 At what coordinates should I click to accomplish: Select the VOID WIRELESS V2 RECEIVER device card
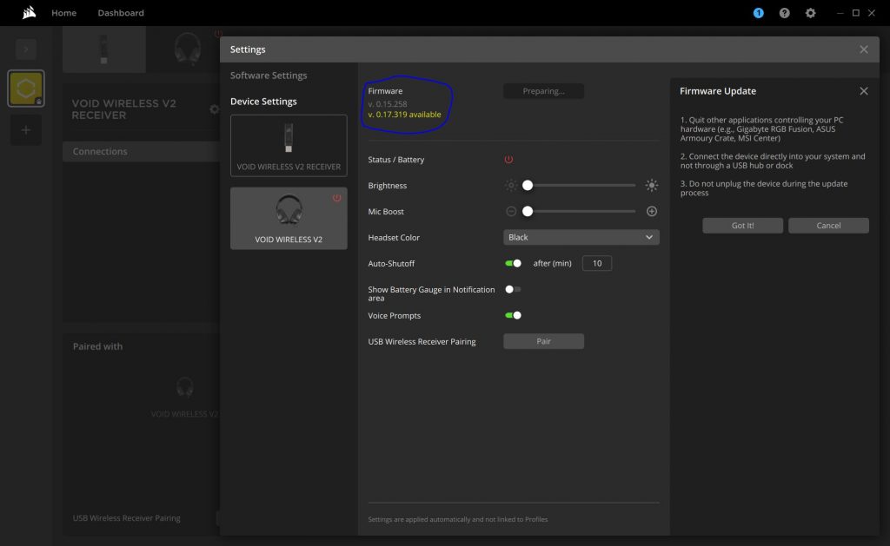[289, 146]
